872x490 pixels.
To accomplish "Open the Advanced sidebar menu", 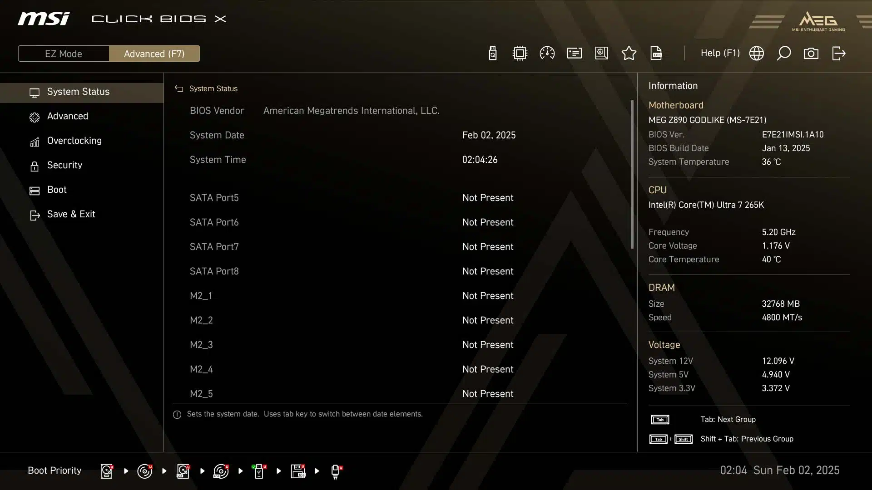I will tap(82, 117).
